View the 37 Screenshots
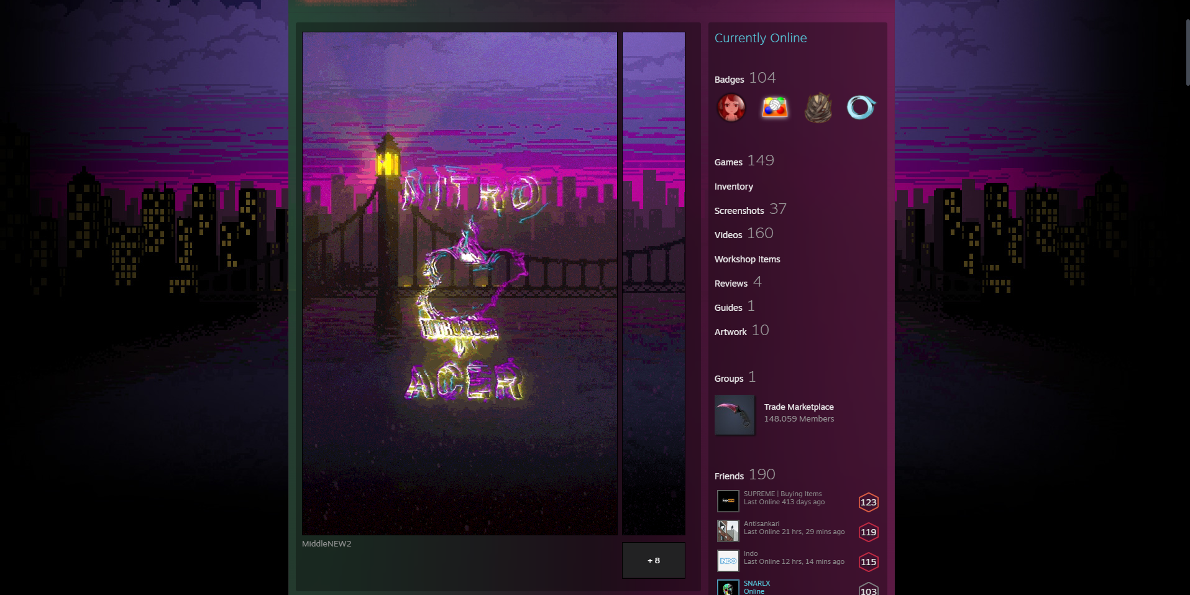Screen dimensions: 1190x595 (x=751, y=210)
